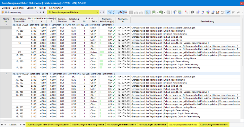244x127 pixels.
Task: Click the print table toolbar icon
Action: (168, 12)
